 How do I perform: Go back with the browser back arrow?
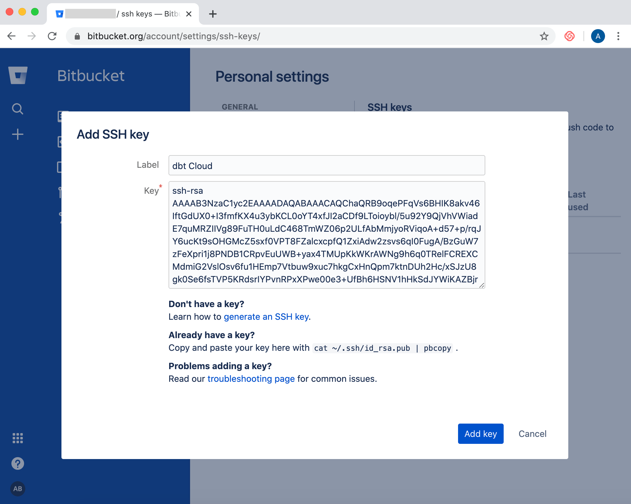point(11,36)
